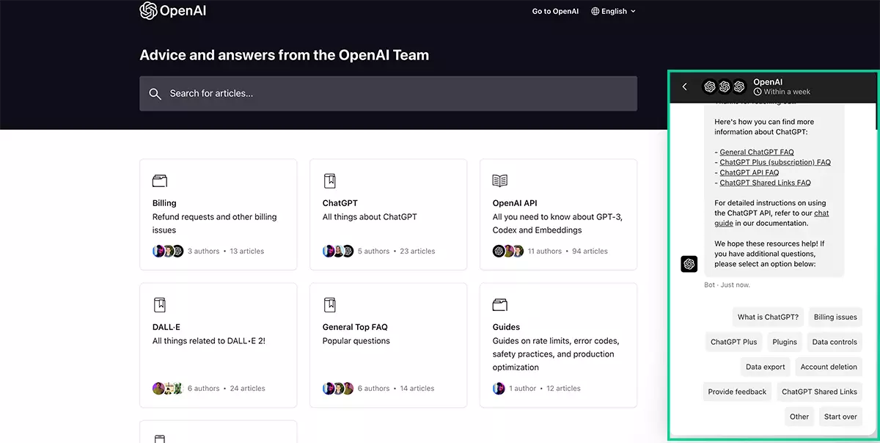Click the author avatars on General Top FAQ card
Image resolution: width=880 pixels, height=443 pixels.
coord(338,388)
